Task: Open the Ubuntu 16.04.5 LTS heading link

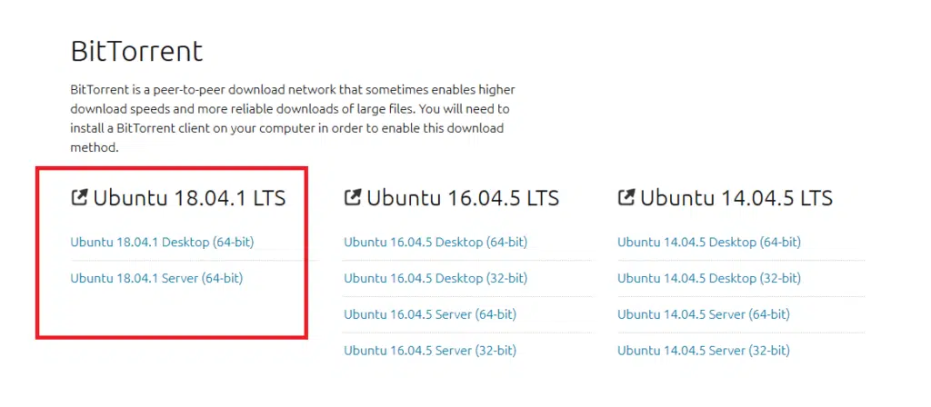Action: pos(463,197)
